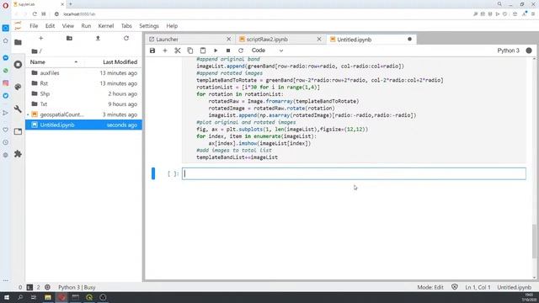
Task: Open the Settings menu
Action: coord(149,26)
